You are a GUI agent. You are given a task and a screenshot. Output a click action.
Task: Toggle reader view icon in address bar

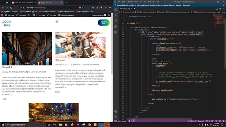(80, 8)
